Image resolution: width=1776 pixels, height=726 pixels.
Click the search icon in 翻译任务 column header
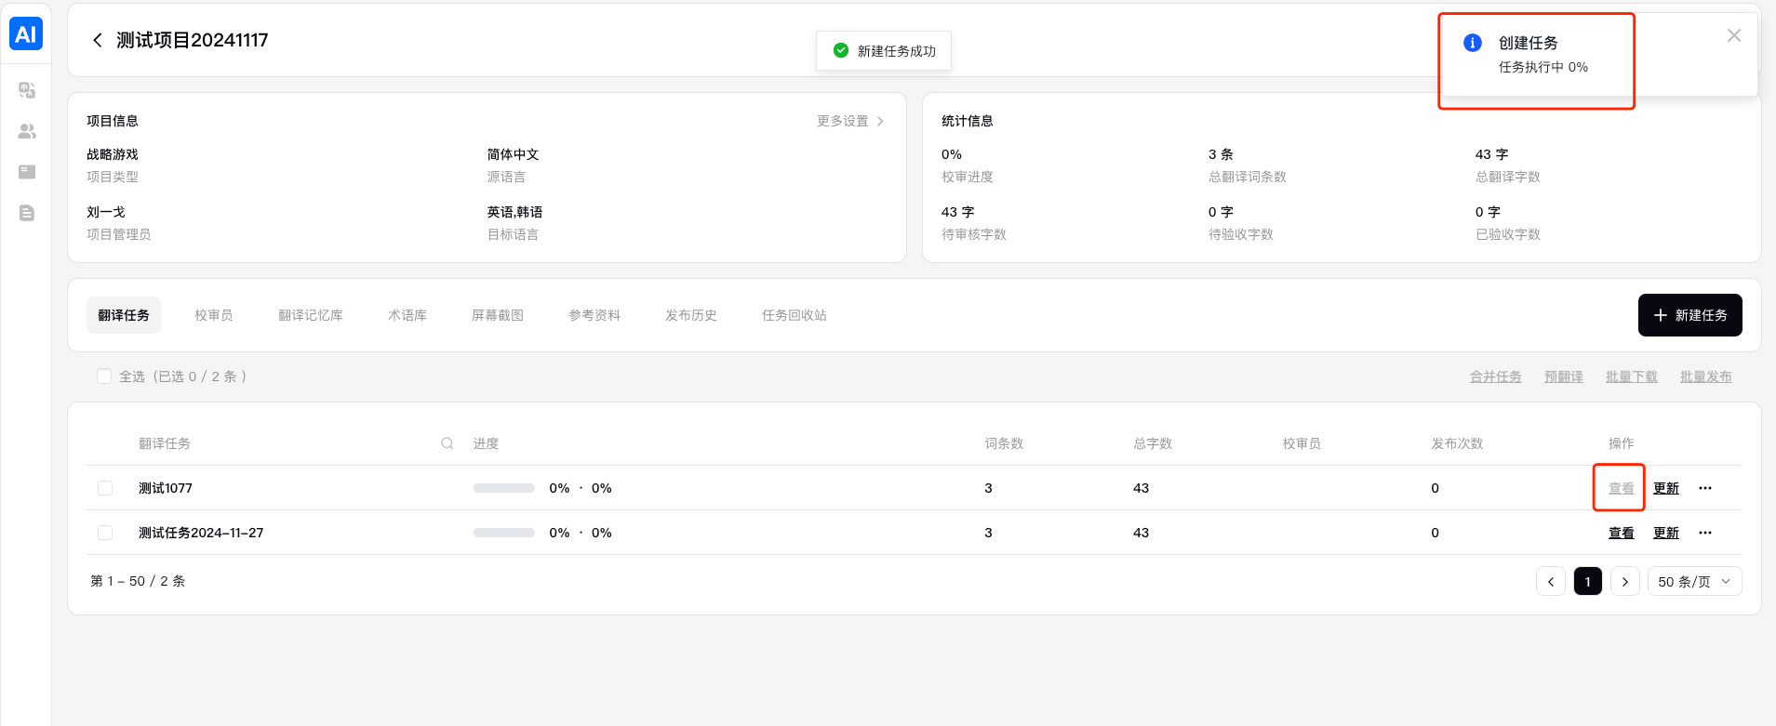point(447,443)
